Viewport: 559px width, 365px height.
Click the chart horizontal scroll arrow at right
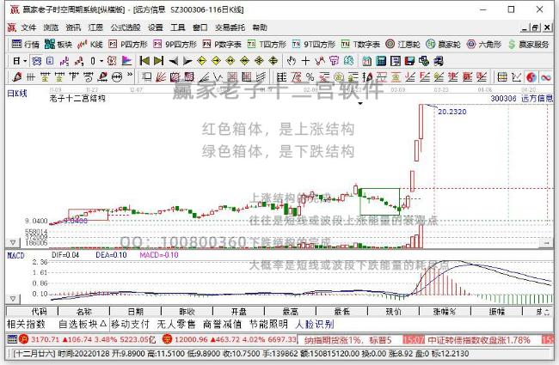click(x=546, y=243)
